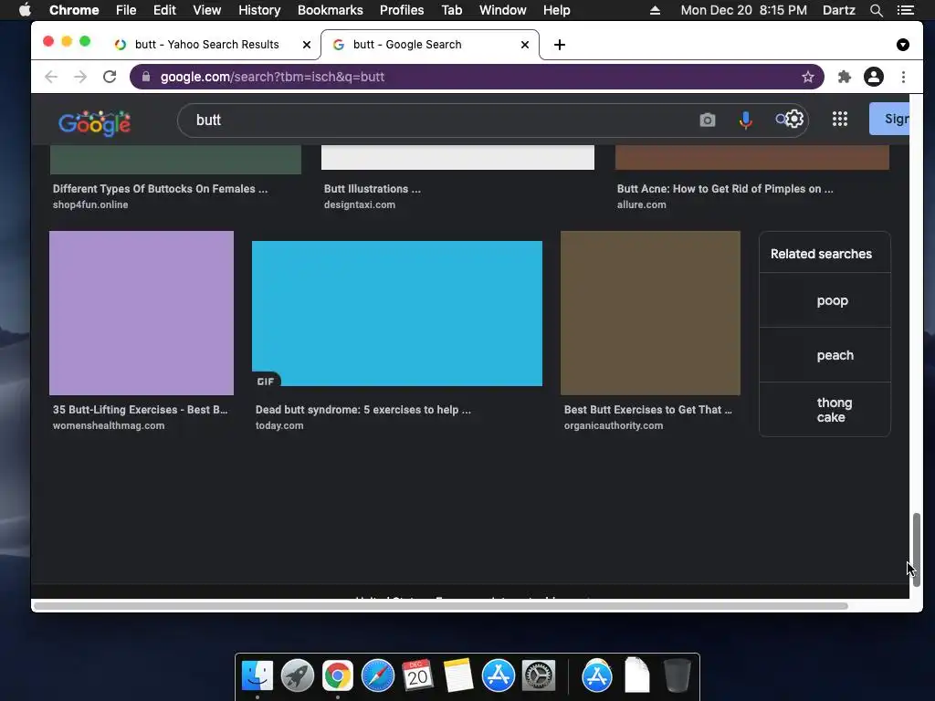This screenshot has height=701, width=935.
Task: Search by image camera icon
Action: tap(708, 120)
